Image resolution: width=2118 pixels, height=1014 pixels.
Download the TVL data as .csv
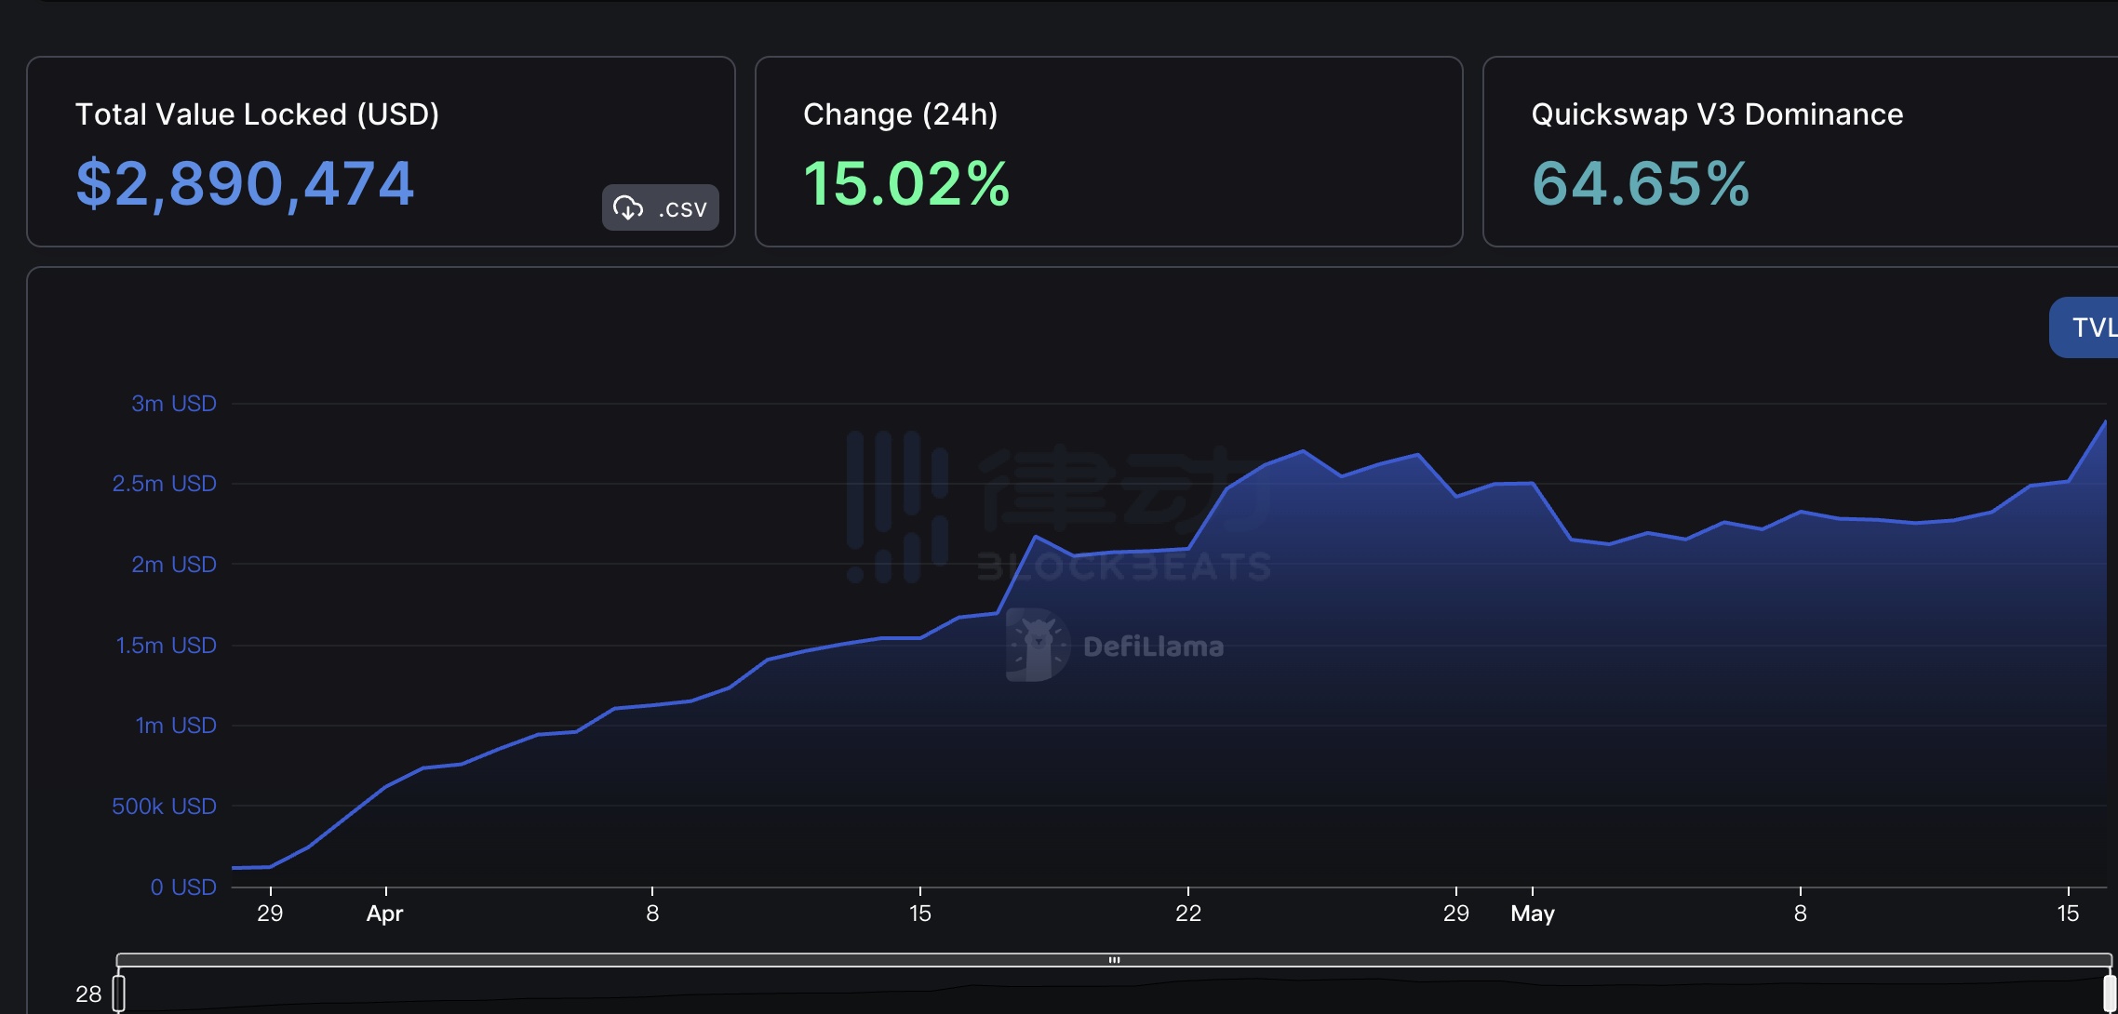point(660,207)
